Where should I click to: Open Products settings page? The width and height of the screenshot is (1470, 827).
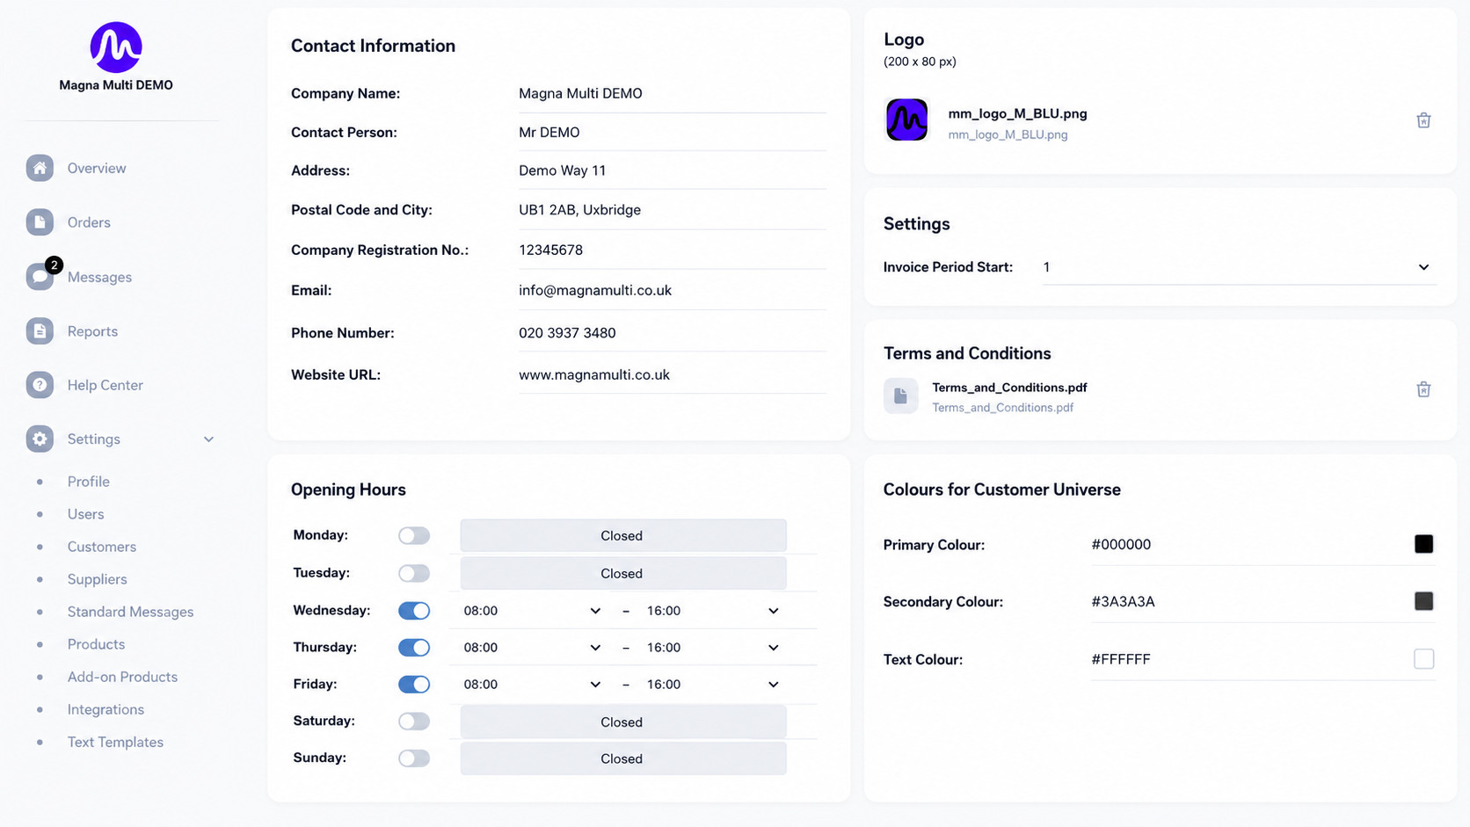click(x=96, y=644)
